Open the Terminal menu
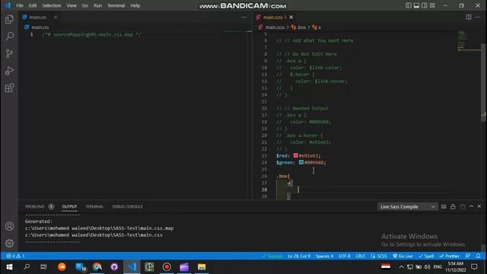 116,5
